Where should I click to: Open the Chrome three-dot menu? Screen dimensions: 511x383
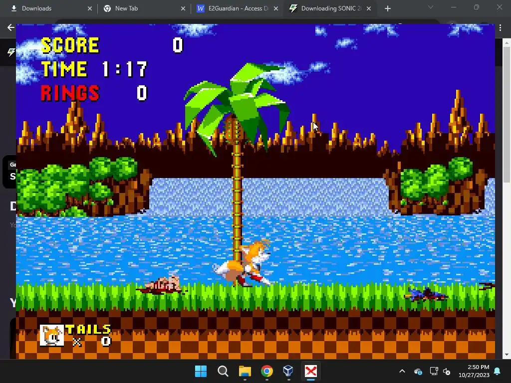click(500, 28)
